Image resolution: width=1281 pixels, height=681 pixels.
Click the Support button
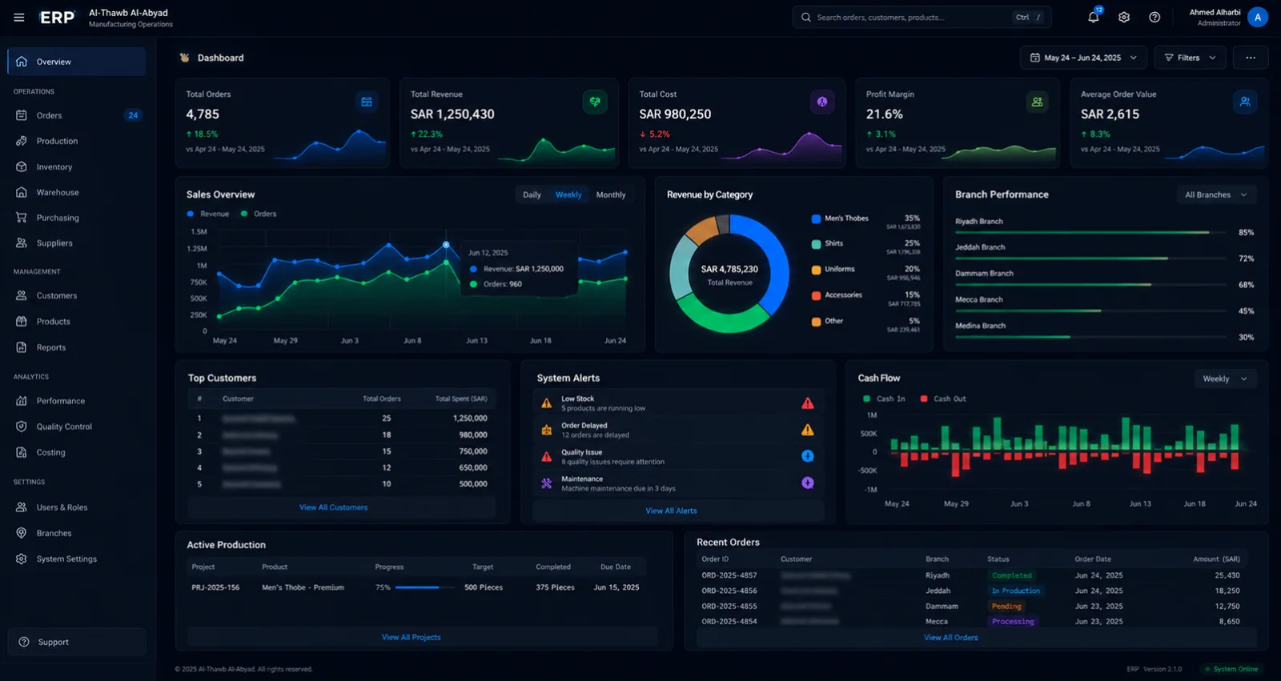point(77,642)
